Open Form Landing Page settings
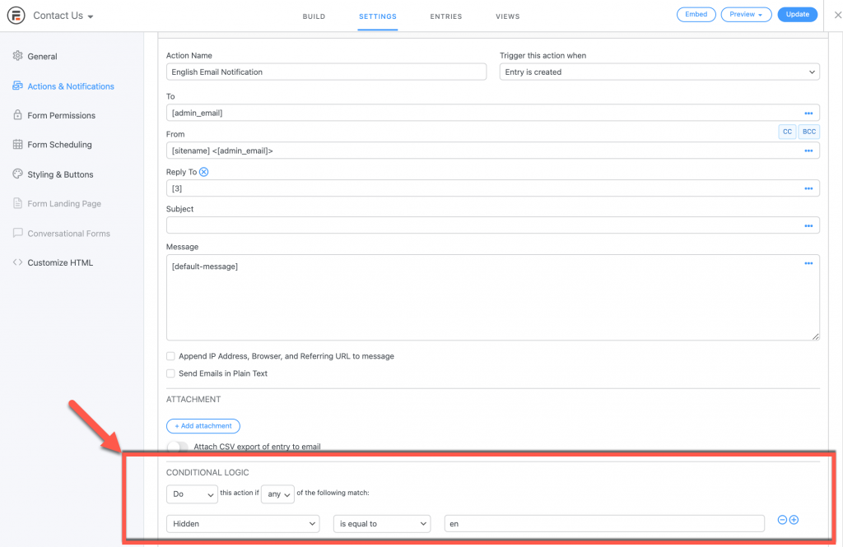843x547 pixels. 64,204
